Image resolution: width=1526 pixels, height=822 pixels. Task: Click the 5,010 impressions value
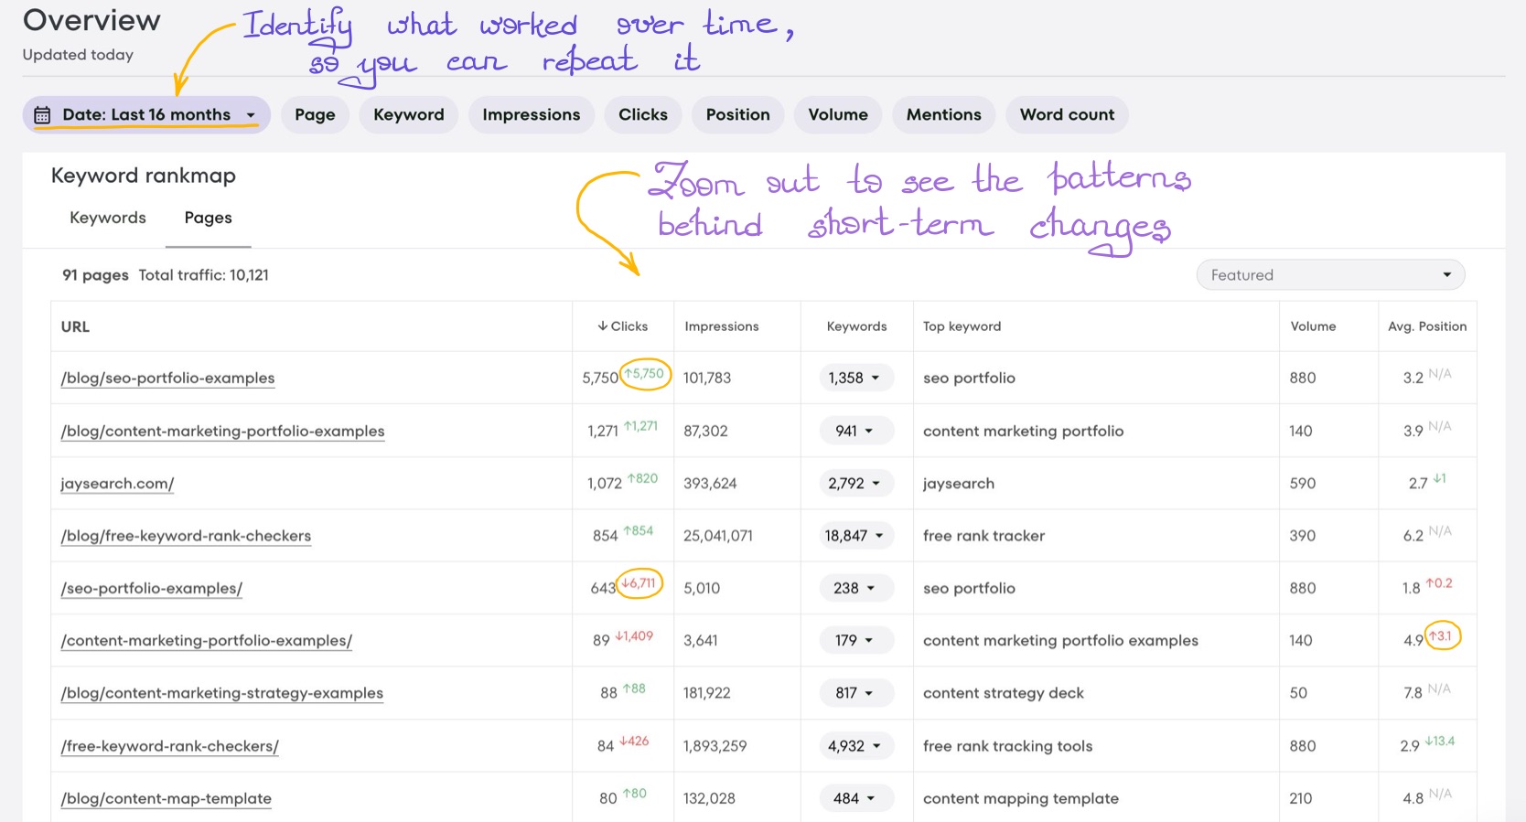click(702, 588)
